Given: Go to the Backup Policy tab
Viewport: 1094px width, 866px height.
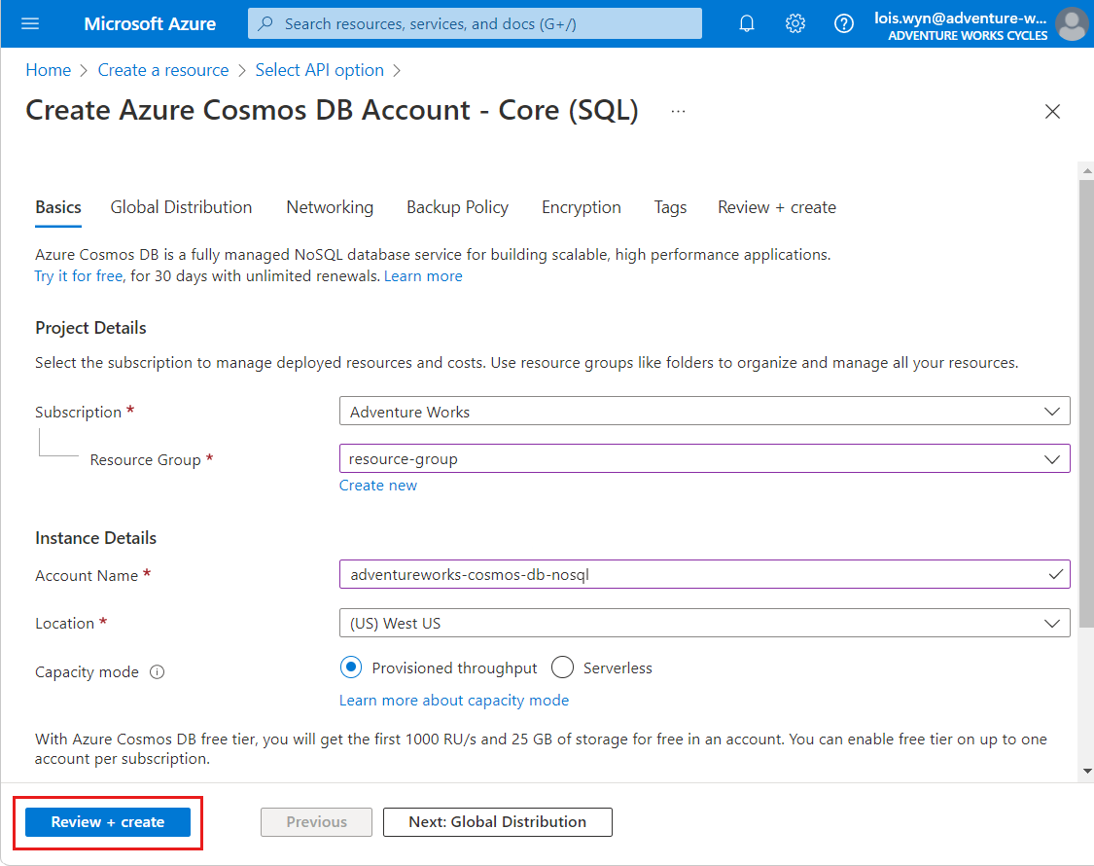Looking at the screenshot, I should pyautogui.click(x=457, y=207).
